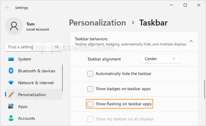Check Show badges on taskbar apps
Screen dimensions: 206x126
(90, 89)
